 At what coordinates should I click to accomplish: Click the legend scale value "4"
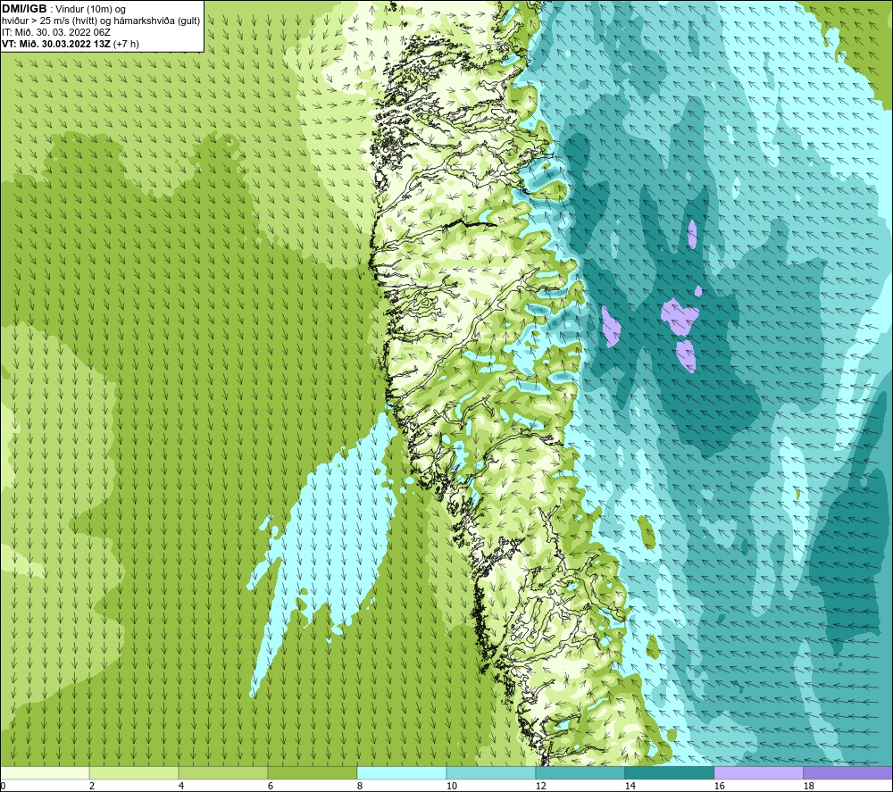181,787
